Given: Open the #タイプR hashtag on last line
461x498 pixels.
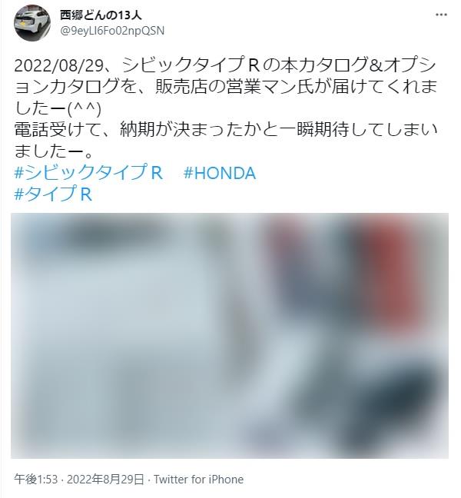Looking at the screenshot, I should click(x=53, y=194).
